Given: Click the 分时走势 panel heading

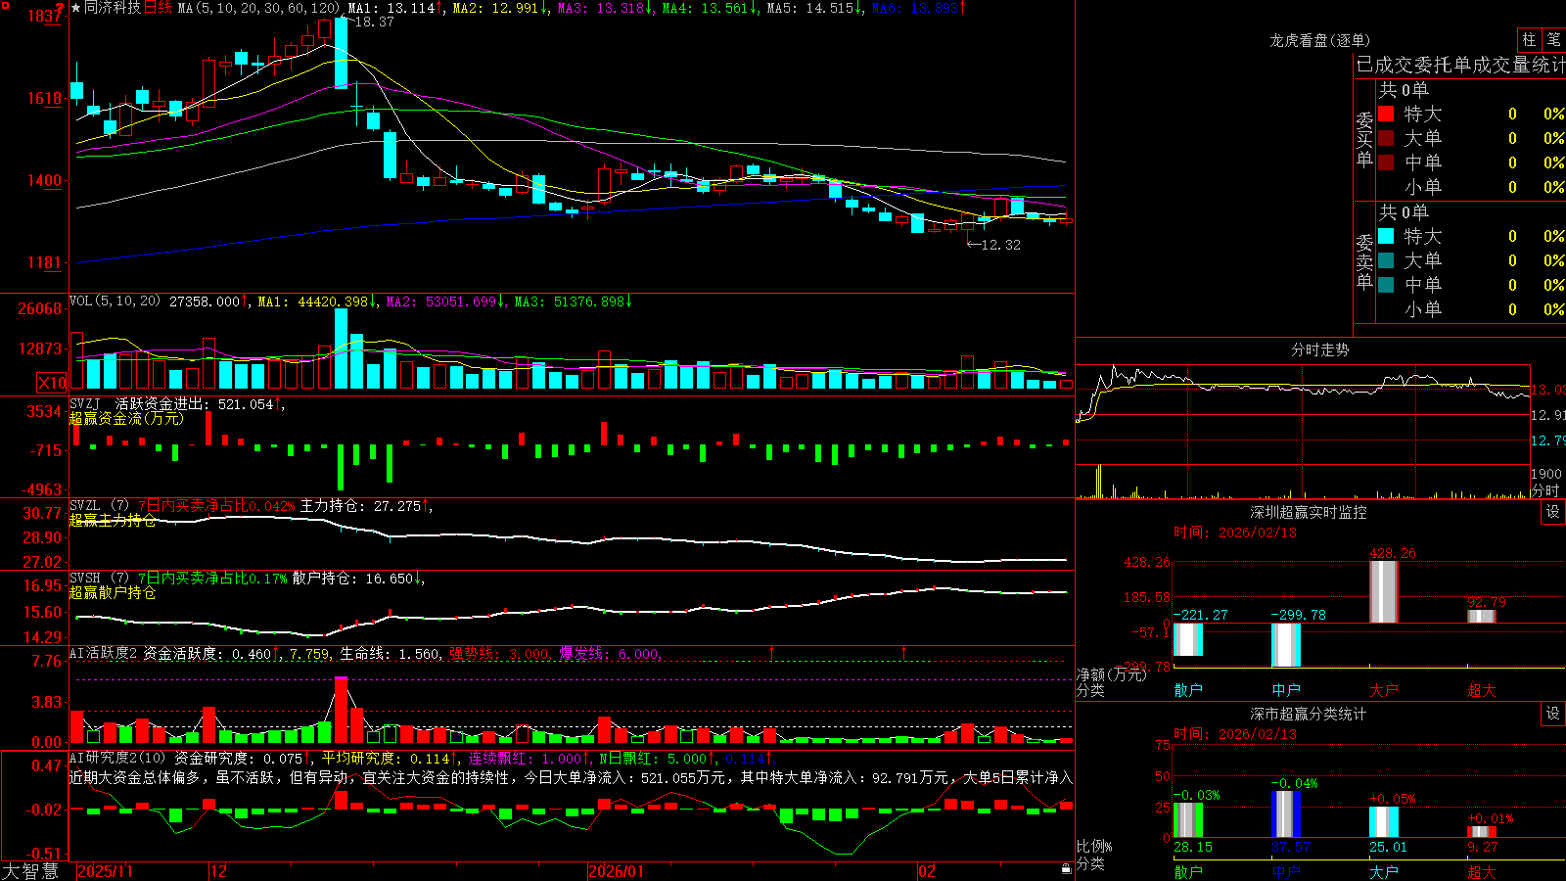Looking at the screenshot, I should pos(1319,349).
